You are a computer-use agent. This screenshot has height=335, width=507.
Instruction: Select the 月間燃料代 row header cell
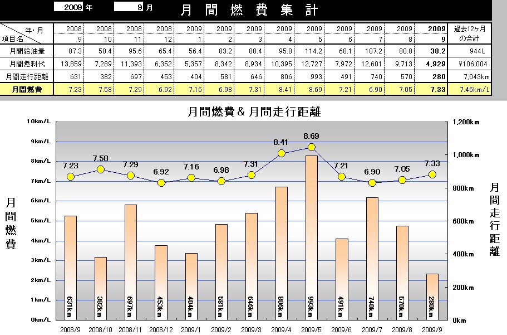pos(27,64)
